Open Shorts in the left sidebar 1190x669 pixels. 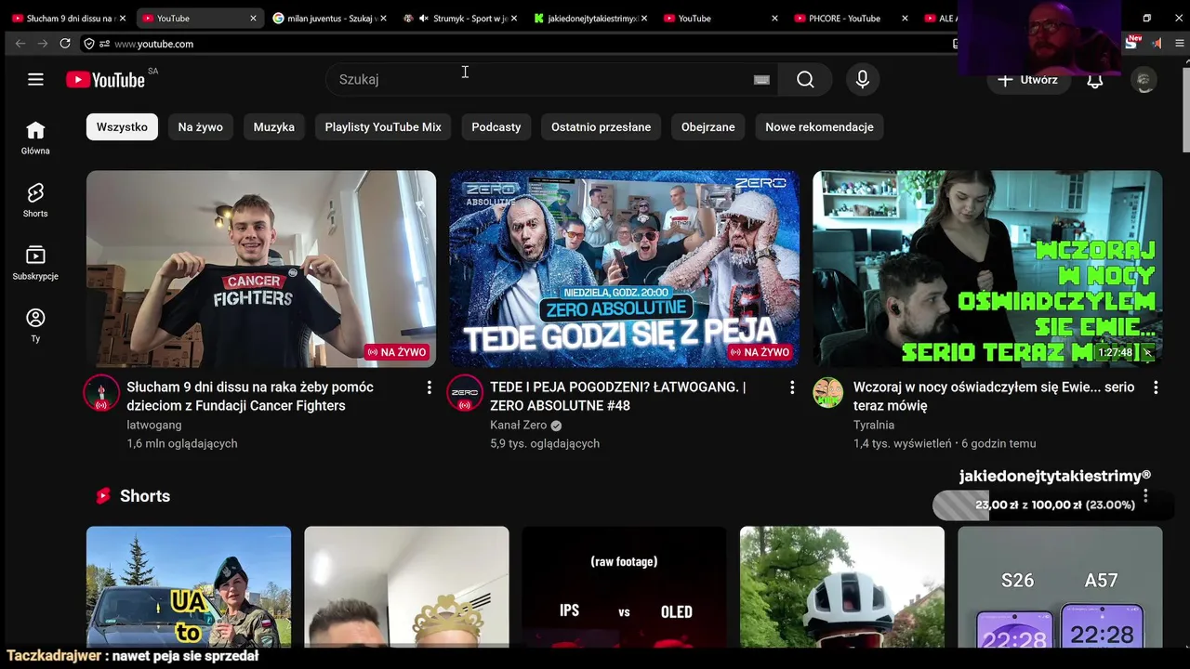[35, 200]
